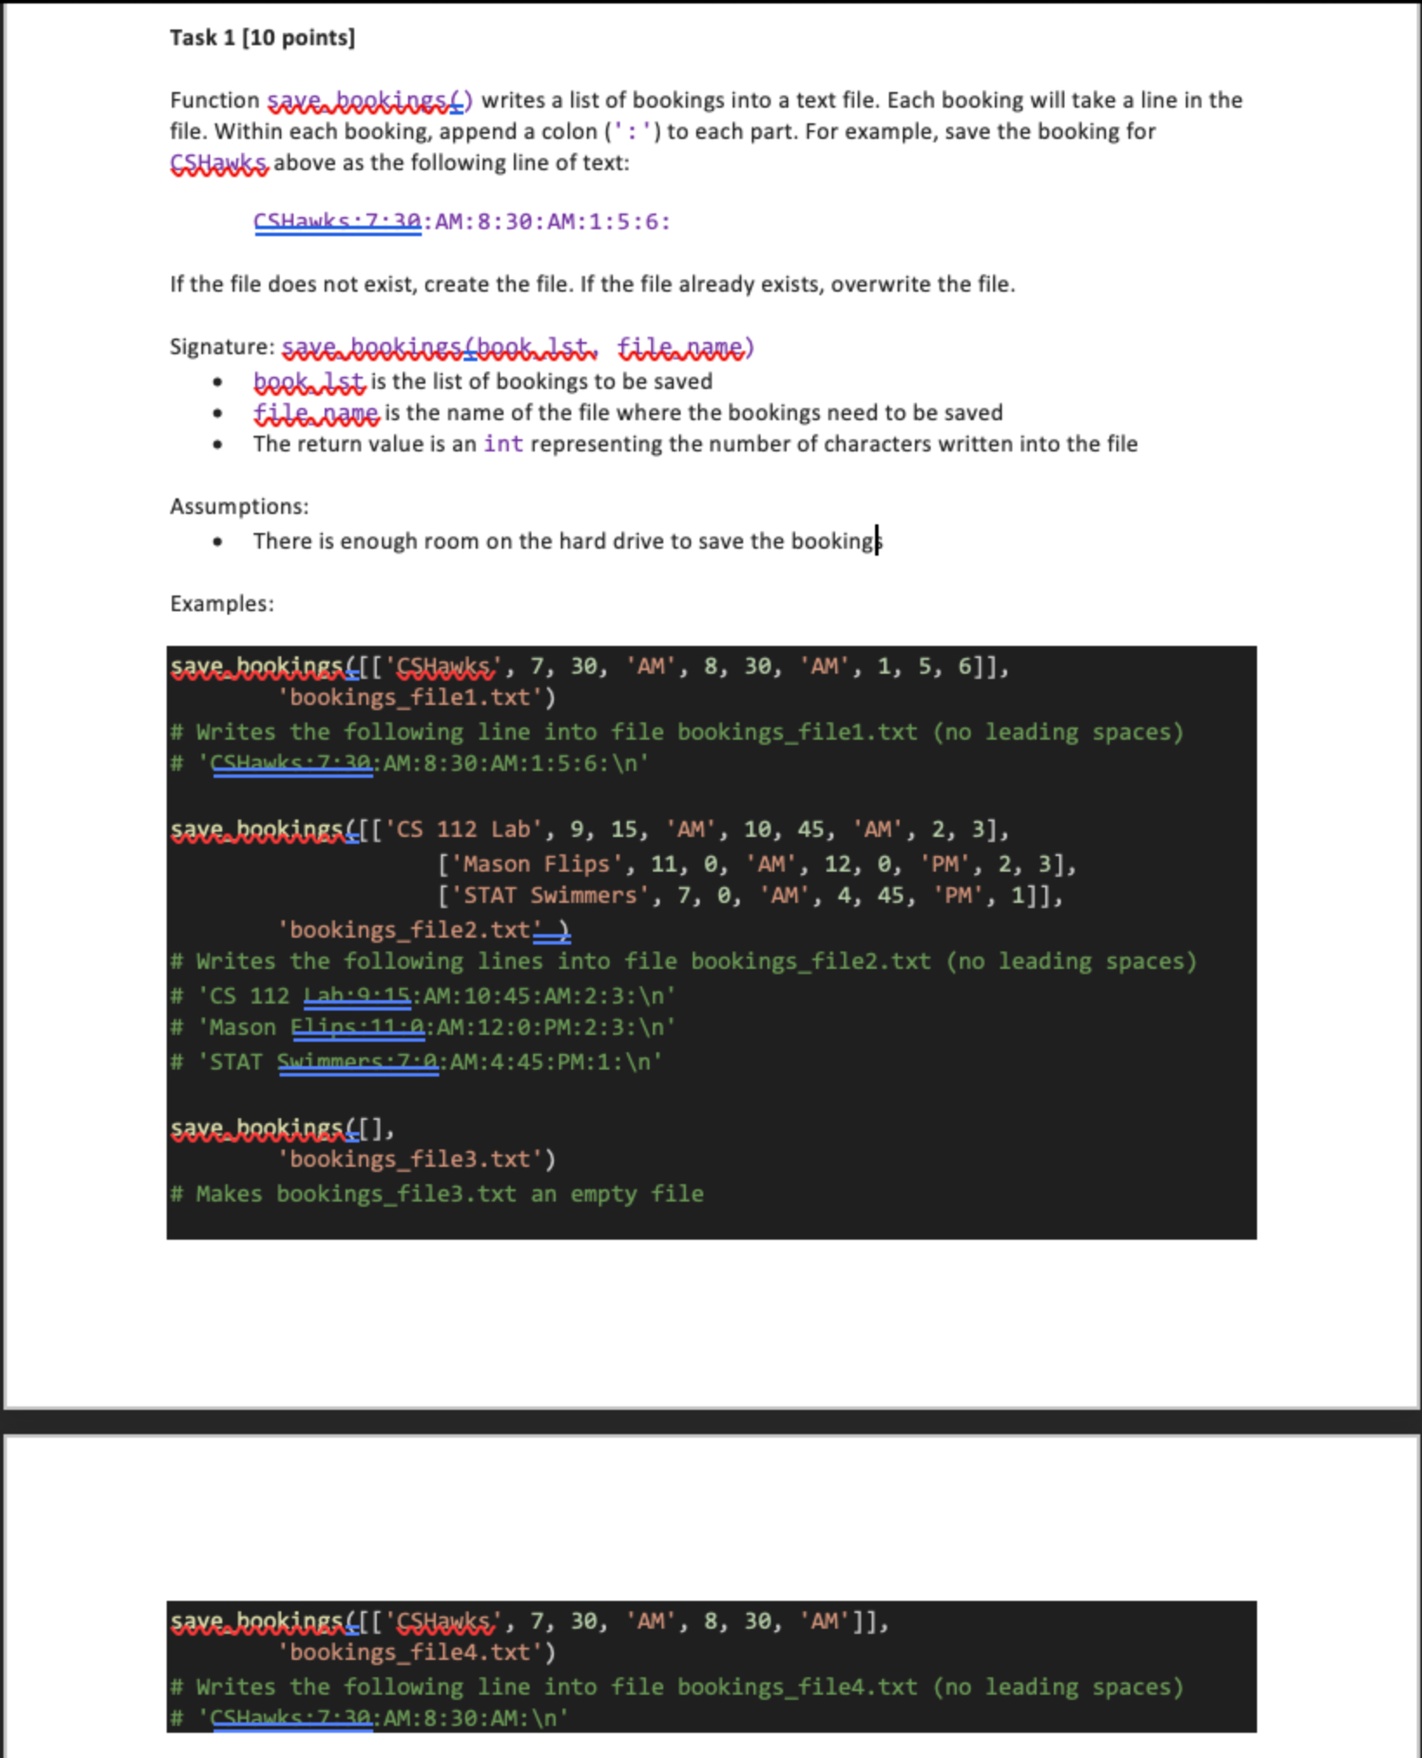1422x1758 pixels.
Task: Click bookings_file2.txt filename argument
Action: tap(405, 929)
